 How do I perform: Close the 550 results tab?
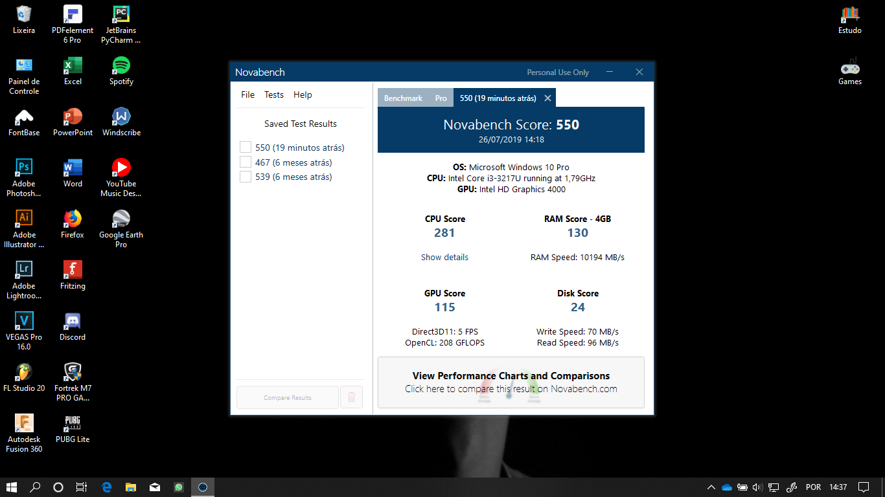pyautogui.click(x=547, y=98)
